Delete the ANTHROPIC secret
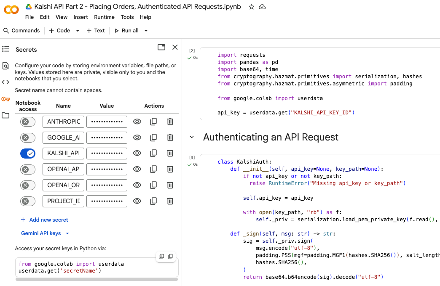440x286 pixels. (x=170, y=122)
